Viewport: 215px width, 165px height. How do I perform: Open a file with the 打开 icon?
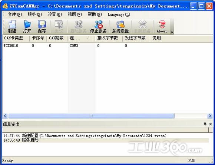point(27,27)
